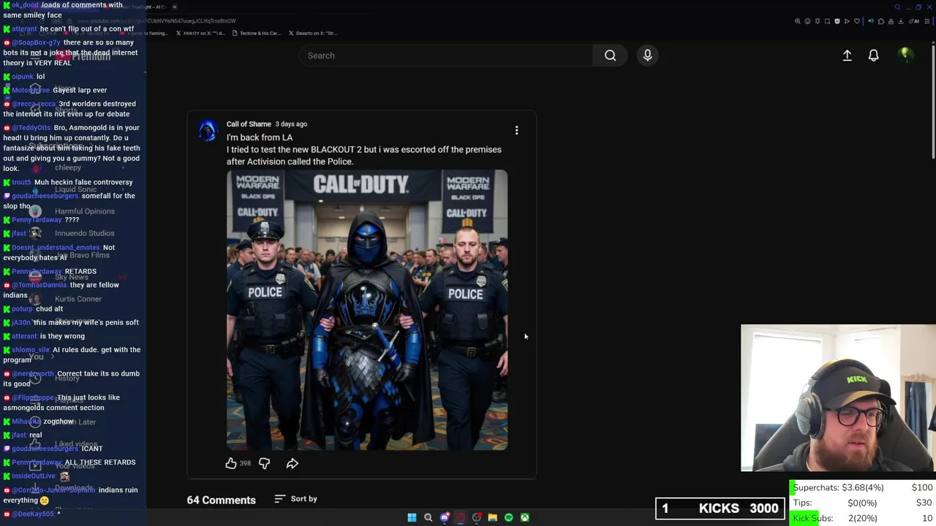Open Spotify from the taskbar
936x526 pixels.
click(508, 517)
